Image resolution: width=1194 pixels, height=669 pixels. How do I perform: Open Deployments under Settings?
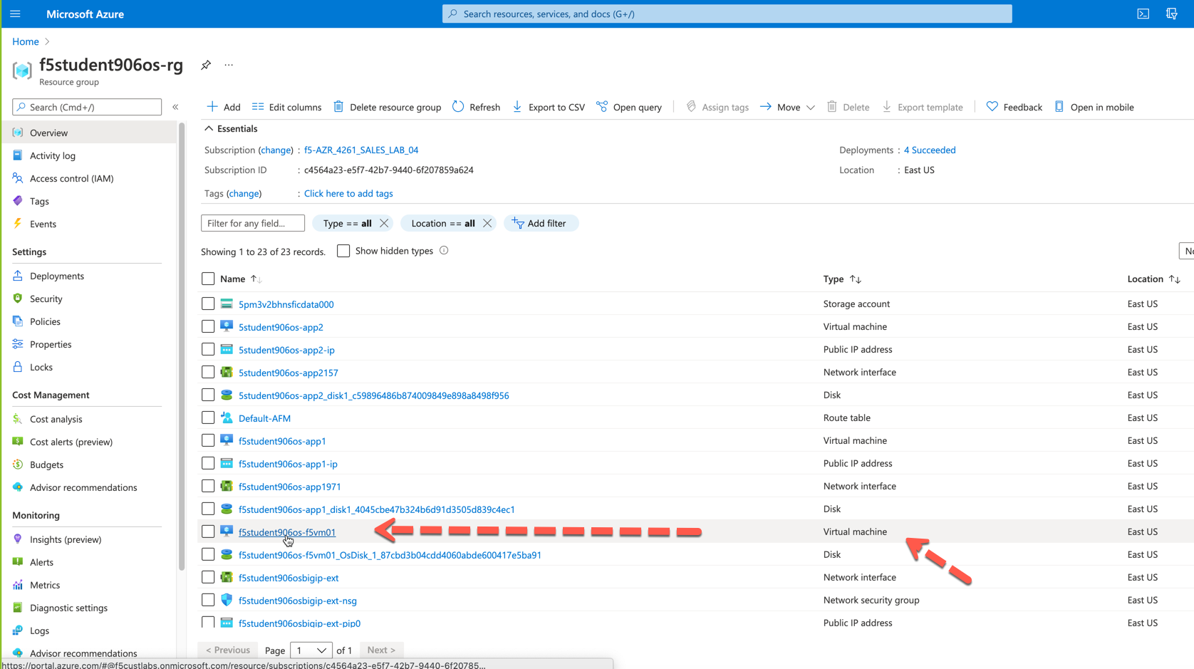point(56,276)
